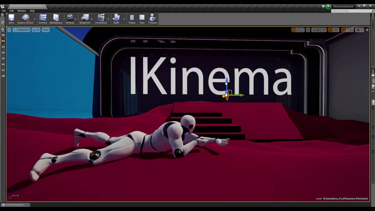Possess the player with Possess icon
Image resolution: width=375 pixels, height=211 pixels.
[x=153, y=19]
